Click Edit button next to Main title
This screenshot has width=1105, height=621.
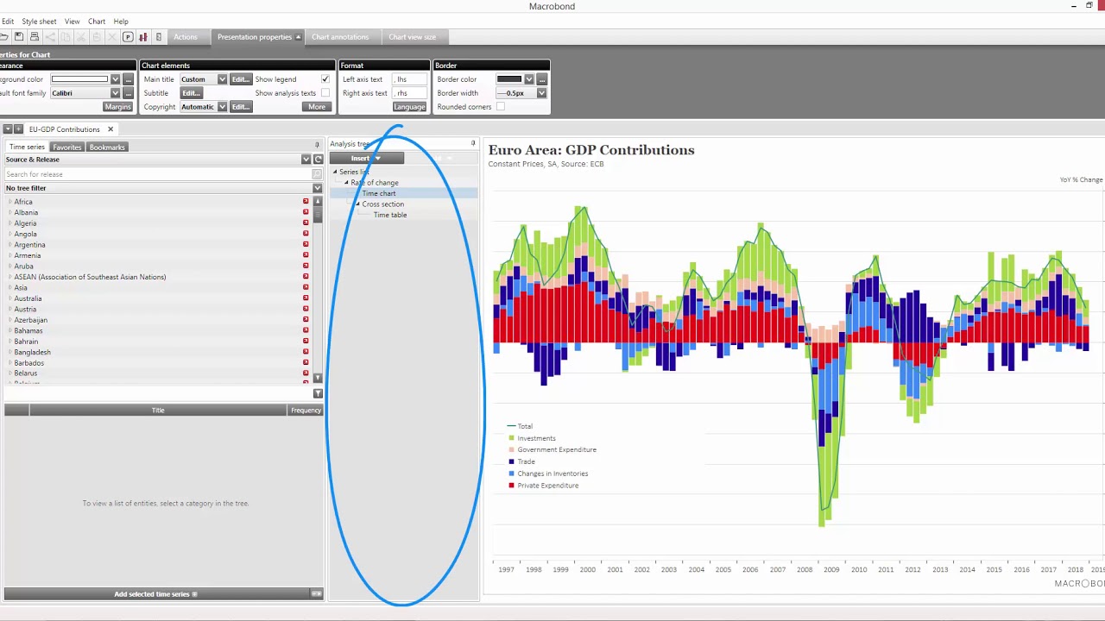click(241, 79)
